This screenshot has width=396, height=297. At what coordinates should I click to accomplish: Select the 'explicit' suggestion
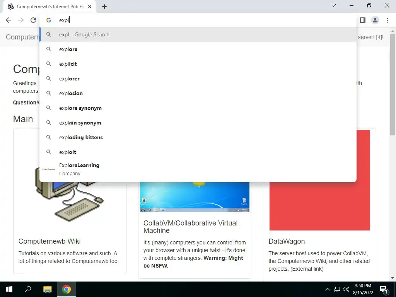pos(198,64)
